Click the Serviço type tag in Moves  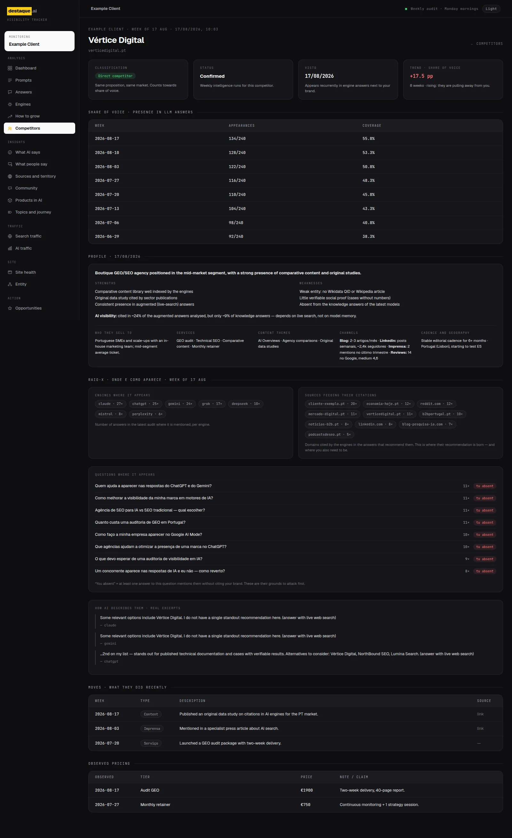pos(151,744)
